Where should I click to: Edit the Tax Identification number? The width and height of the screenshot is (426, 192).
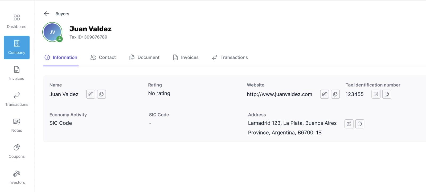pos(376,94)
